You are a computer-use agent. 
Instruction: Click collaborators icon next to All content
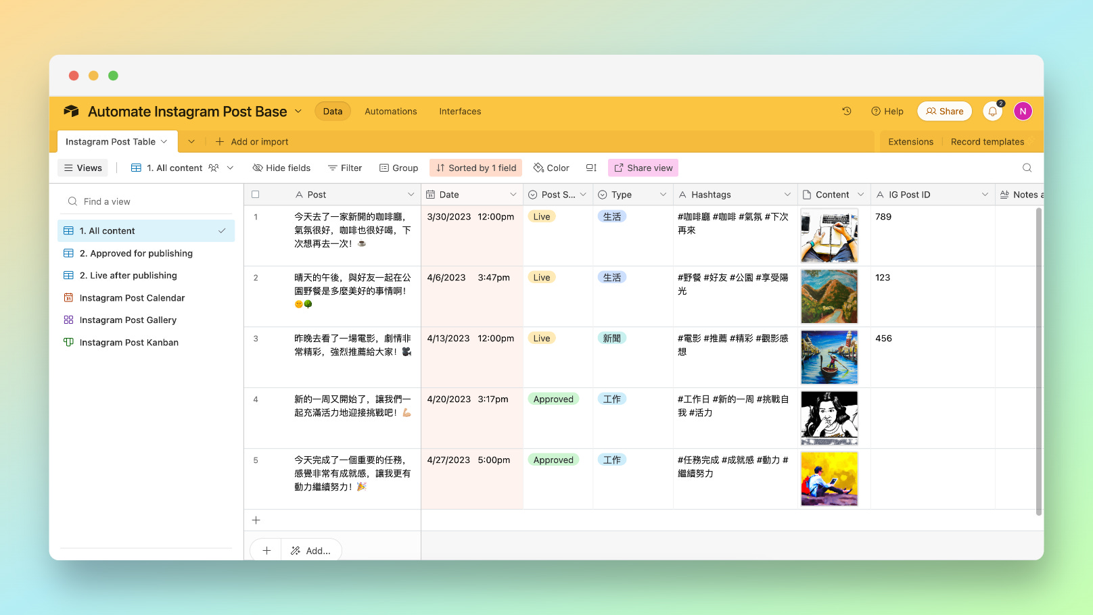(214, 168)
